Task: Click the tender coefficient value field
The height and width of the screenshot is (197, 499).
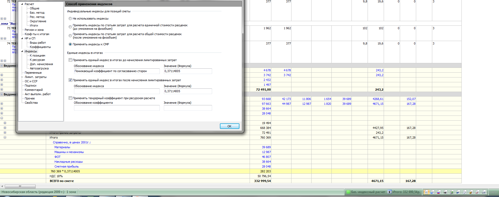Action: [x=188, y=108]
